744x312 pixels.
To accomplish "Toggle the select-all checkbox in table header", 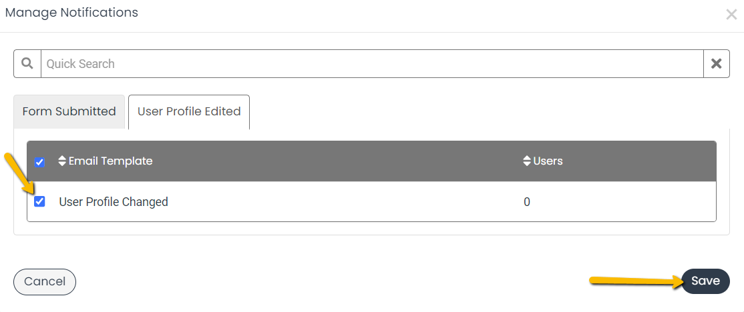I will click(40, 163).
